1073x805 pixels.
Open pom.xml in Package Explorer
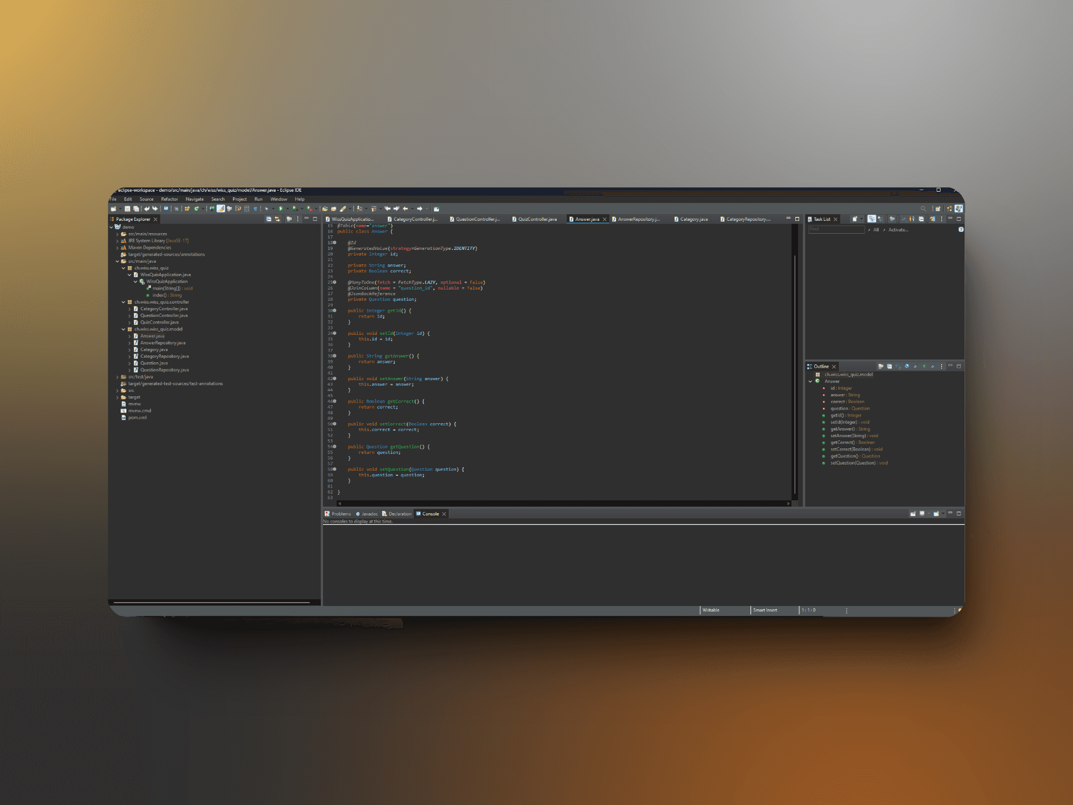pos(137,418)
